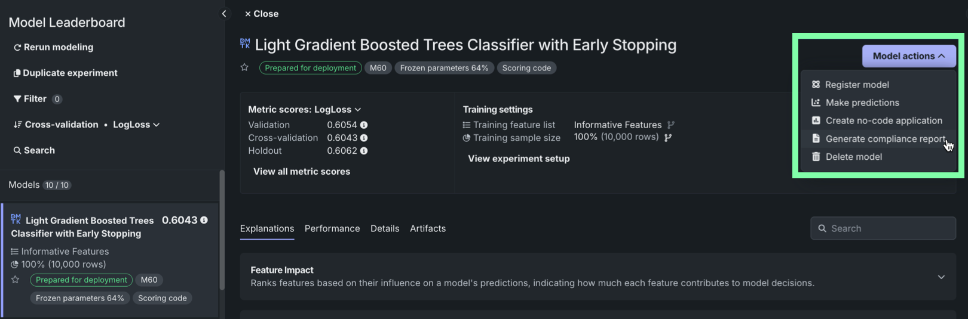Click the info icon next to 0.6043 leaderboard score
968x319 pixels.
click(x=204, y=220)
